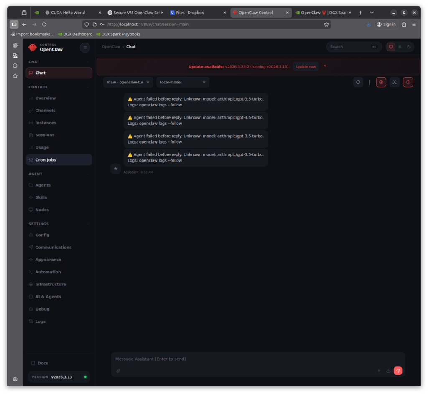Switch to light theme sun icon
The width and height of the screenshot is (428, 394).
tap(400, 47)
